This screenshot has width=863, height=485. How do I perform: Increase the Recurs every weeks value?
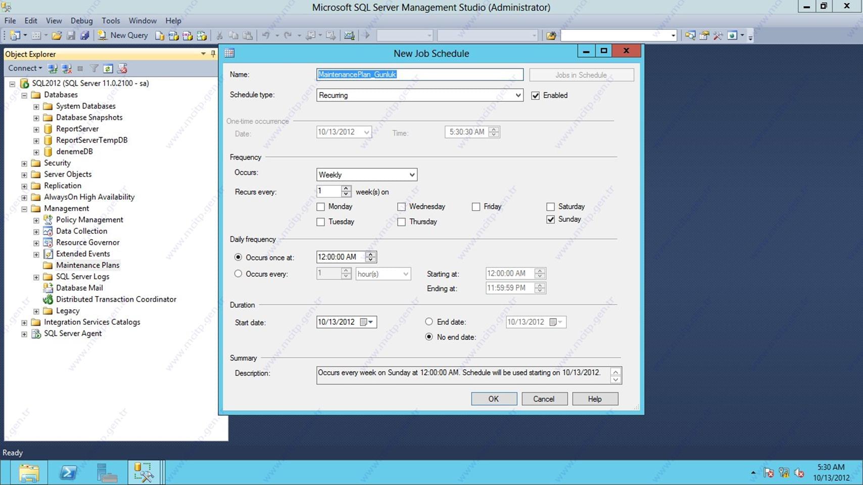[x=346, y=188]
